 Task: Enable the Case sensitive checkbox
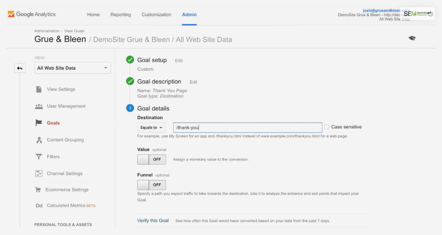326,127
